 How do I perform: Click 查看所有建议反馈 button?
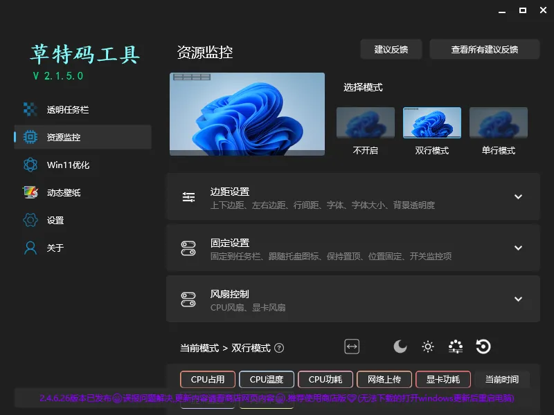click(484, 49)
